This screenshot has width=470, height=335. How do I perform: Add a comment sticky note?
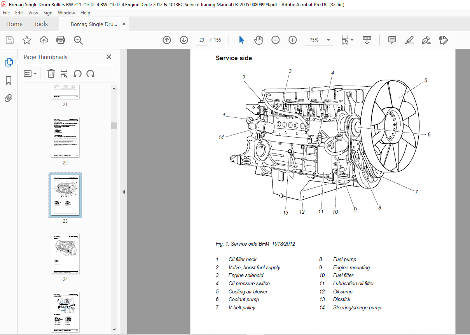[392, 40]
